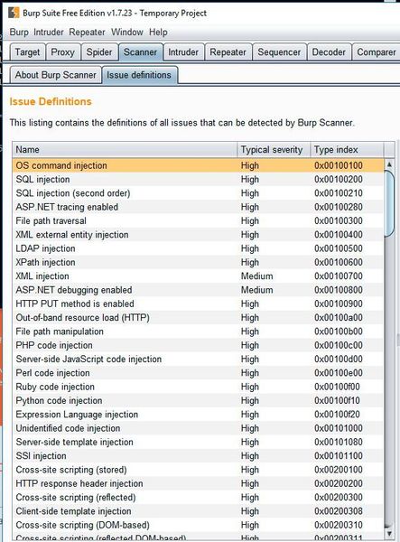Select HTTP PUT method is enabled row
Image resolution: width=400 pixels, height=542 pixels.
[198, 304]
